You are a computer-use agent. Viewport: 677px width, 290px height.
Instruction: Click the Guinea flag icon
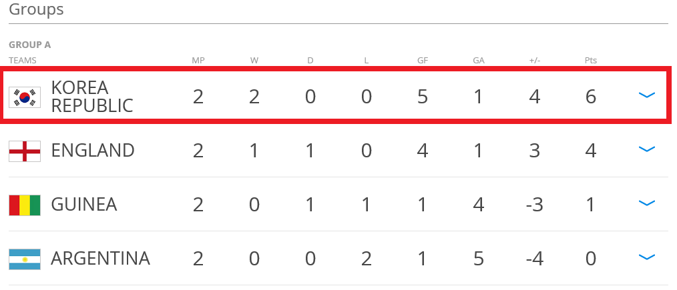25,205
